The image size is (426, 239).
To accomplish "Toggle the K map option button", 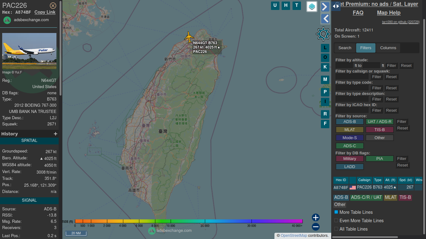I will [325, 67].
